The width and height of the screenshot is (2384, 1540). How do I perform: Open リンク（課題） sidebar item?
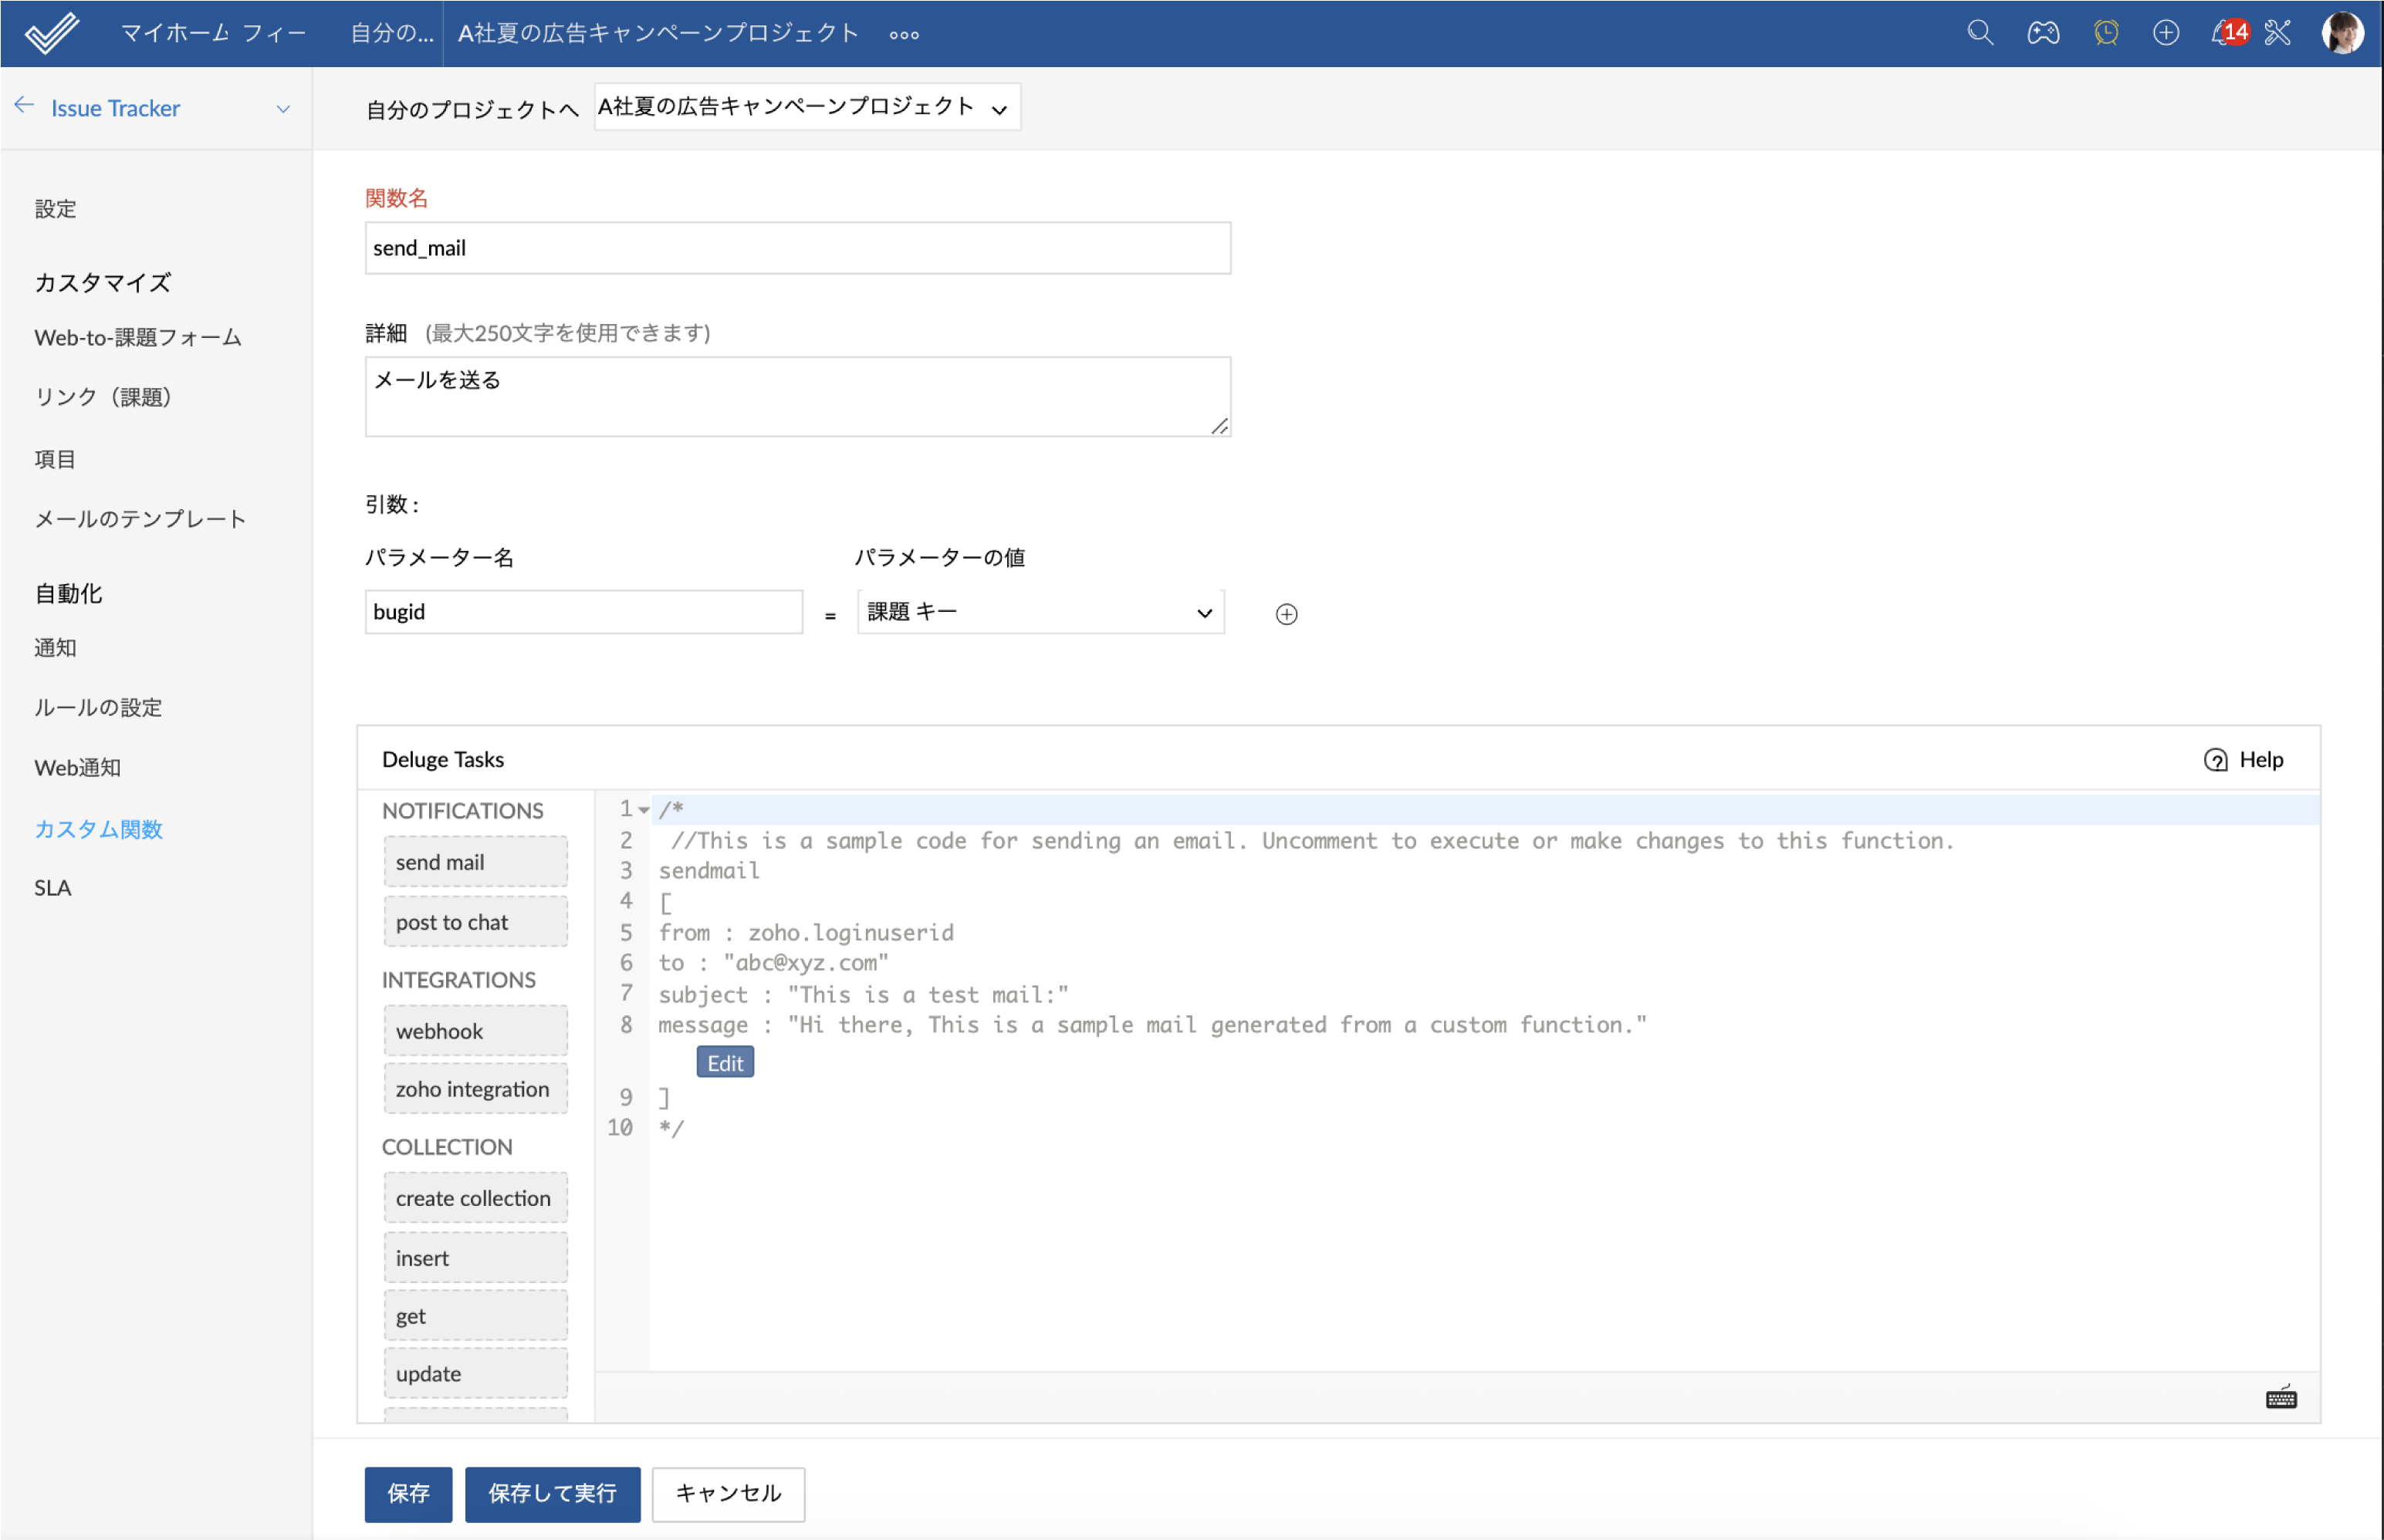(104, 397)
